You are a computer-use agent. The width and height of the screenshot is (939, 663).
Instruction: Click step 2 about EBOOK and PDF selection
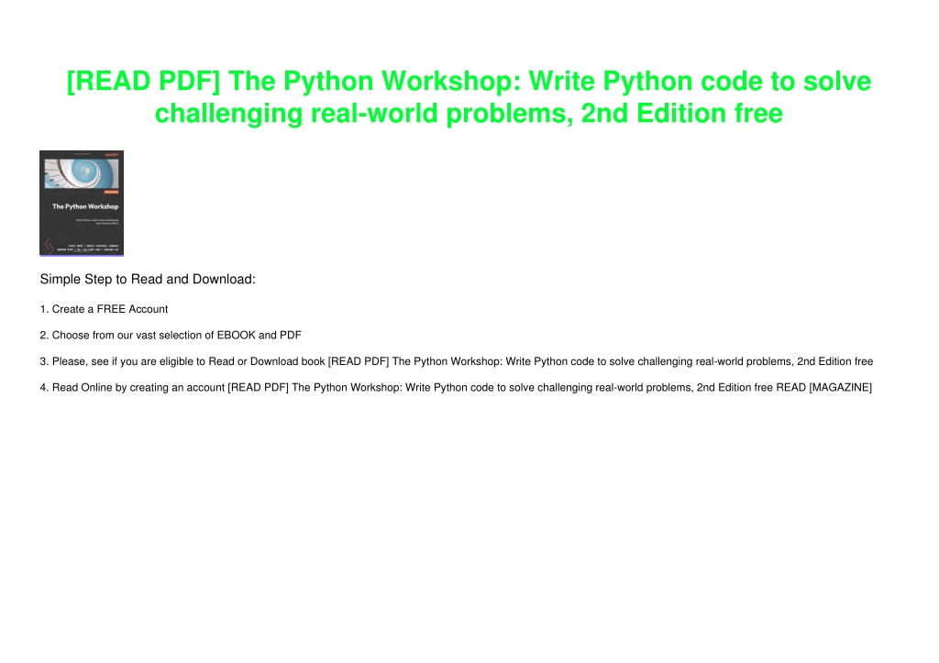tap(171, 336)
